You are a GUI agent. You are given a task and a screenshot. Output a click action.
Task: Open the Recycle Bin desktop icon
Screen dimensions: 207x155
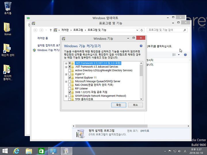click(8, 8)
